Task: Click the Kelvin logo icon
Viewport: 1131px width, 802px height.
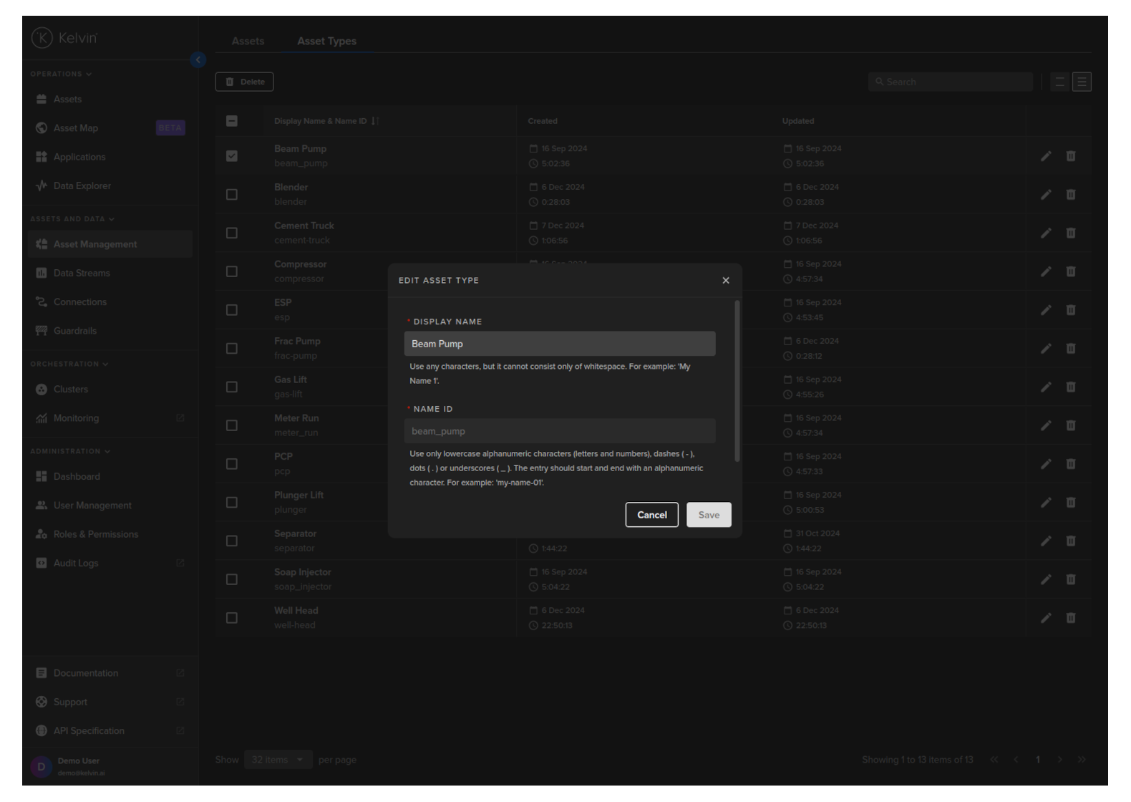Action: [x=42, y=38]
